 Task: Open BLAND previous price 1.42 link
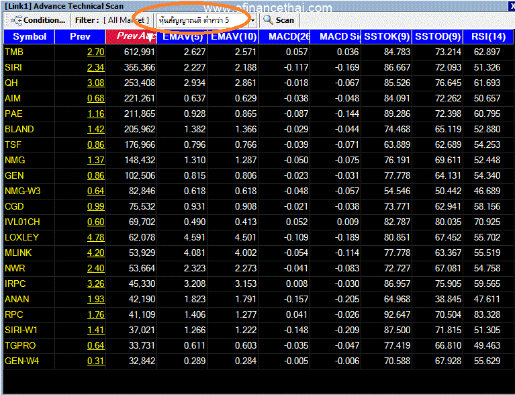[95, 129]
